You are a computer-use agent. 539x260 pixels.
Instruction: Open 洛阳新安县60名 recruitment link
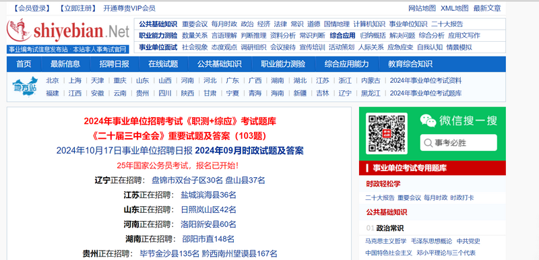(x=208, y=224)
